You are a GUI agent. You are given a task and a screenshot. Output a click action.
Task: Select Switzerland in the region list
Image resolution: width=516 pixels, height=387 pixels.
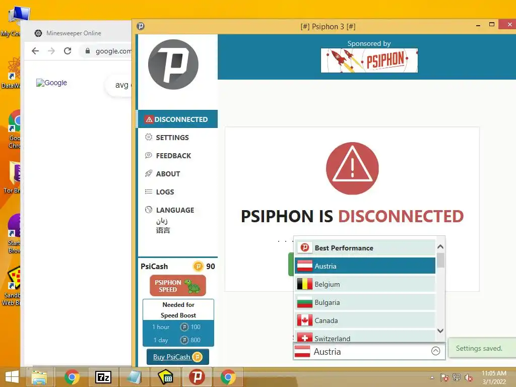[x=365, y=337]
